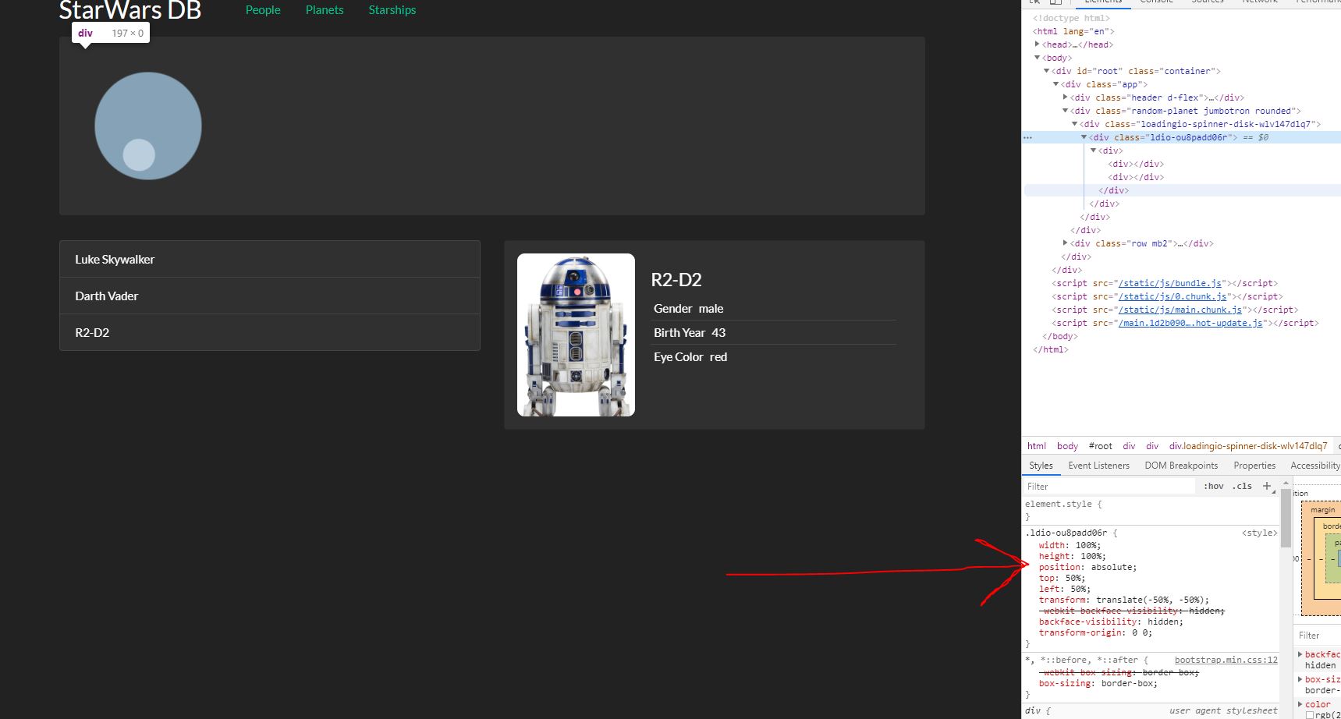Focus the computed styles Filter field

tap(1318, 636)
